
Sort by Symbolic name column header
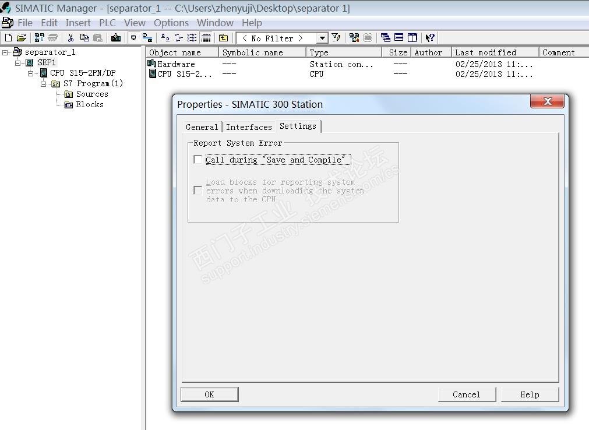coord(262,52)
